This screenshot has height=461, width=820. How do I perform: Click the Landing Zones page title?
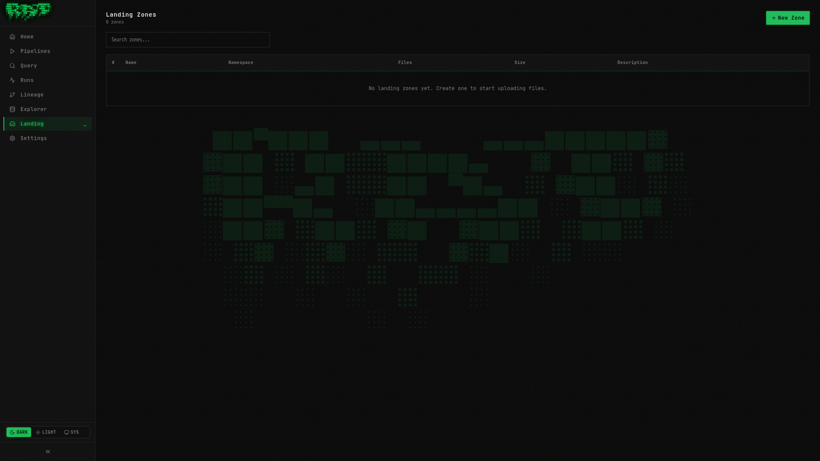[x=131, y=15]
